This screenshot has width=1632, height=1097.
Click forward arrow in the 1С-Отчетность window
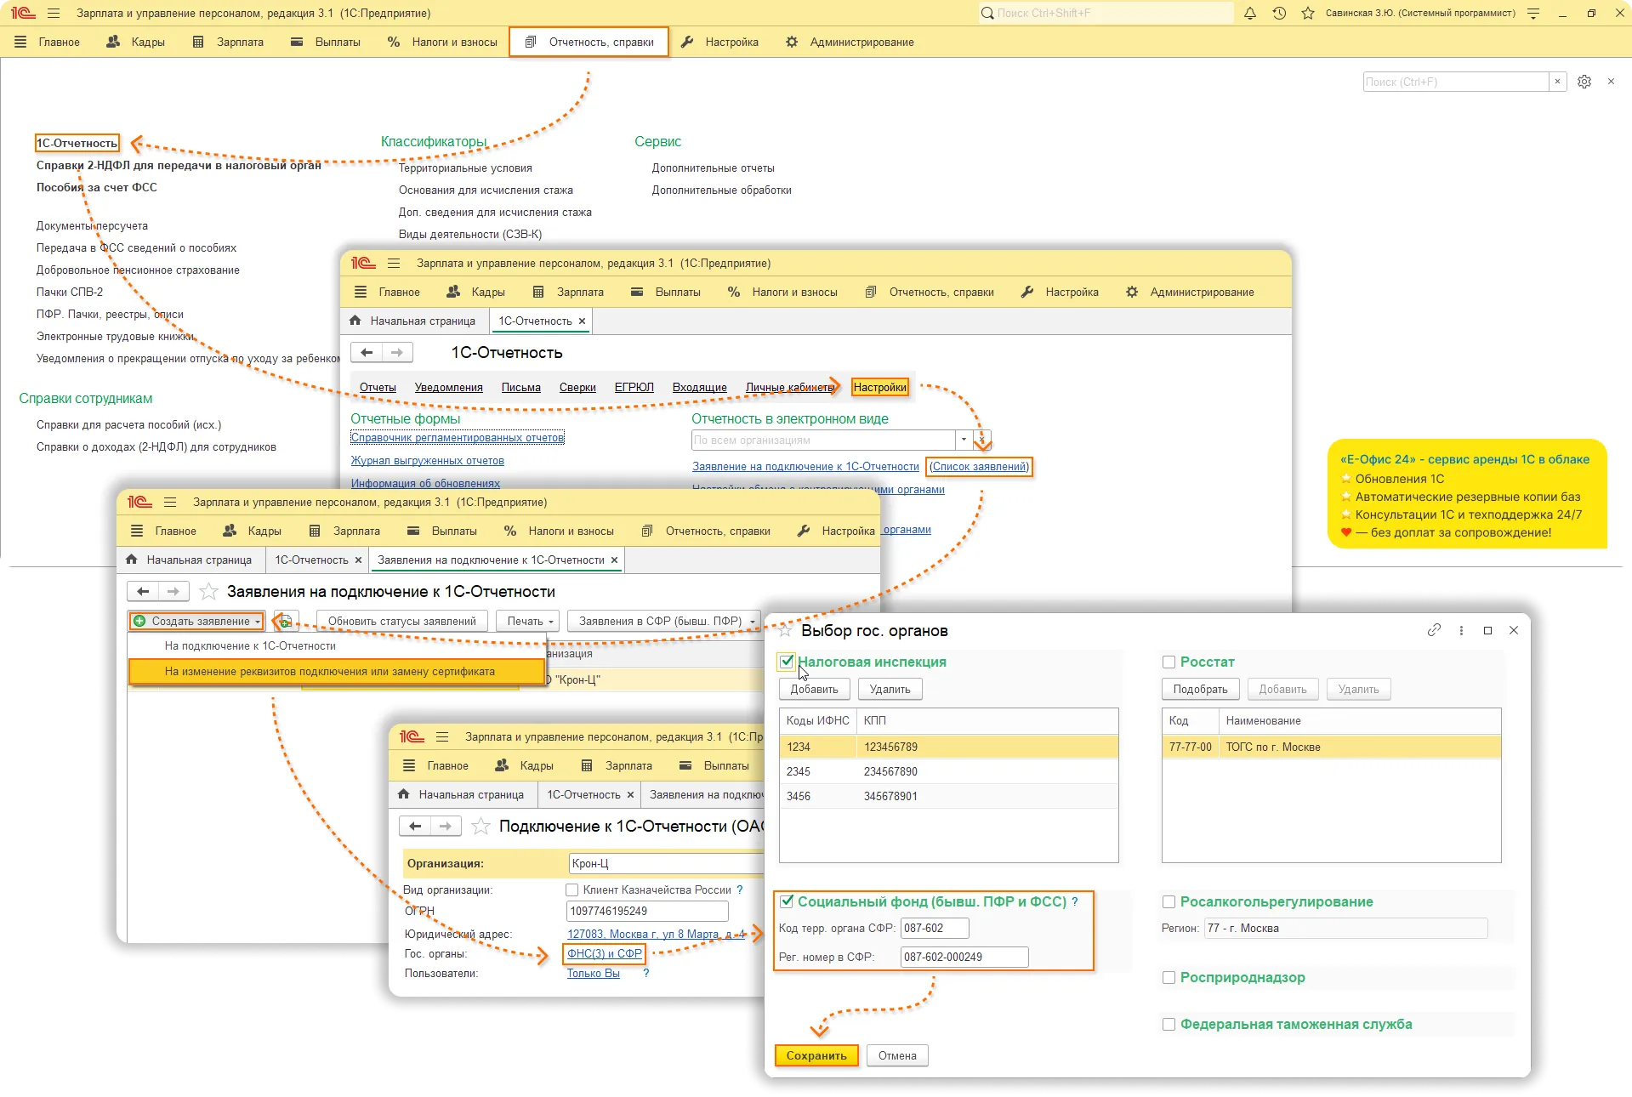coord(397,352)
